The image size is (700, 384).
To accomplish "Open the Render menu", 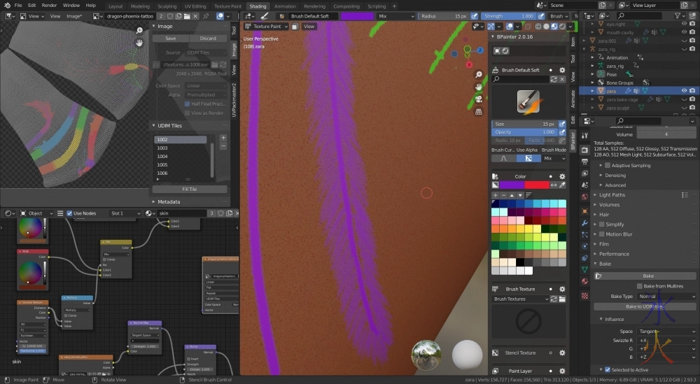I will tap(49, 6).
